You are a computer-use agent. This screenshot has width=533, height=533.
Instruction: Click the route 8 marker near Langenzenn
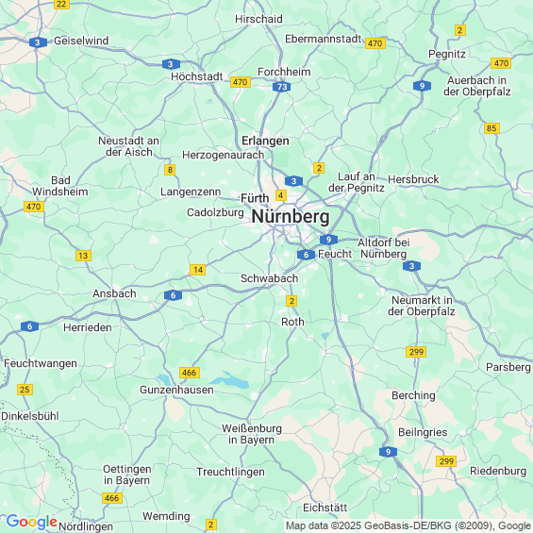(x=170, y=170)
